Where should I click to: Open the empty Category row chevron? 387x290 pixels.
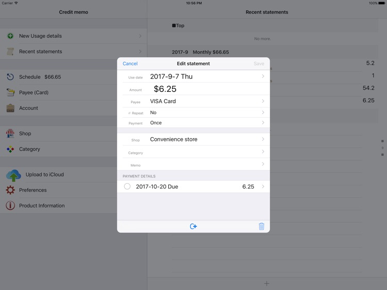pyautogui.click(x=263, y=152)
